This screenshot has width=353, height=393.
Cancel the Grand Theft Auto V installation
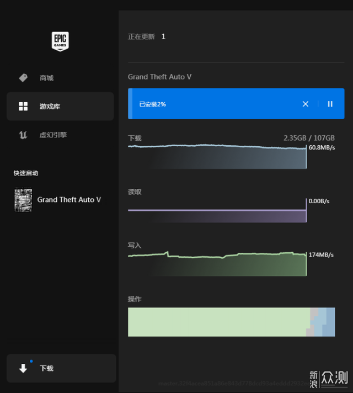pos(306,104)
